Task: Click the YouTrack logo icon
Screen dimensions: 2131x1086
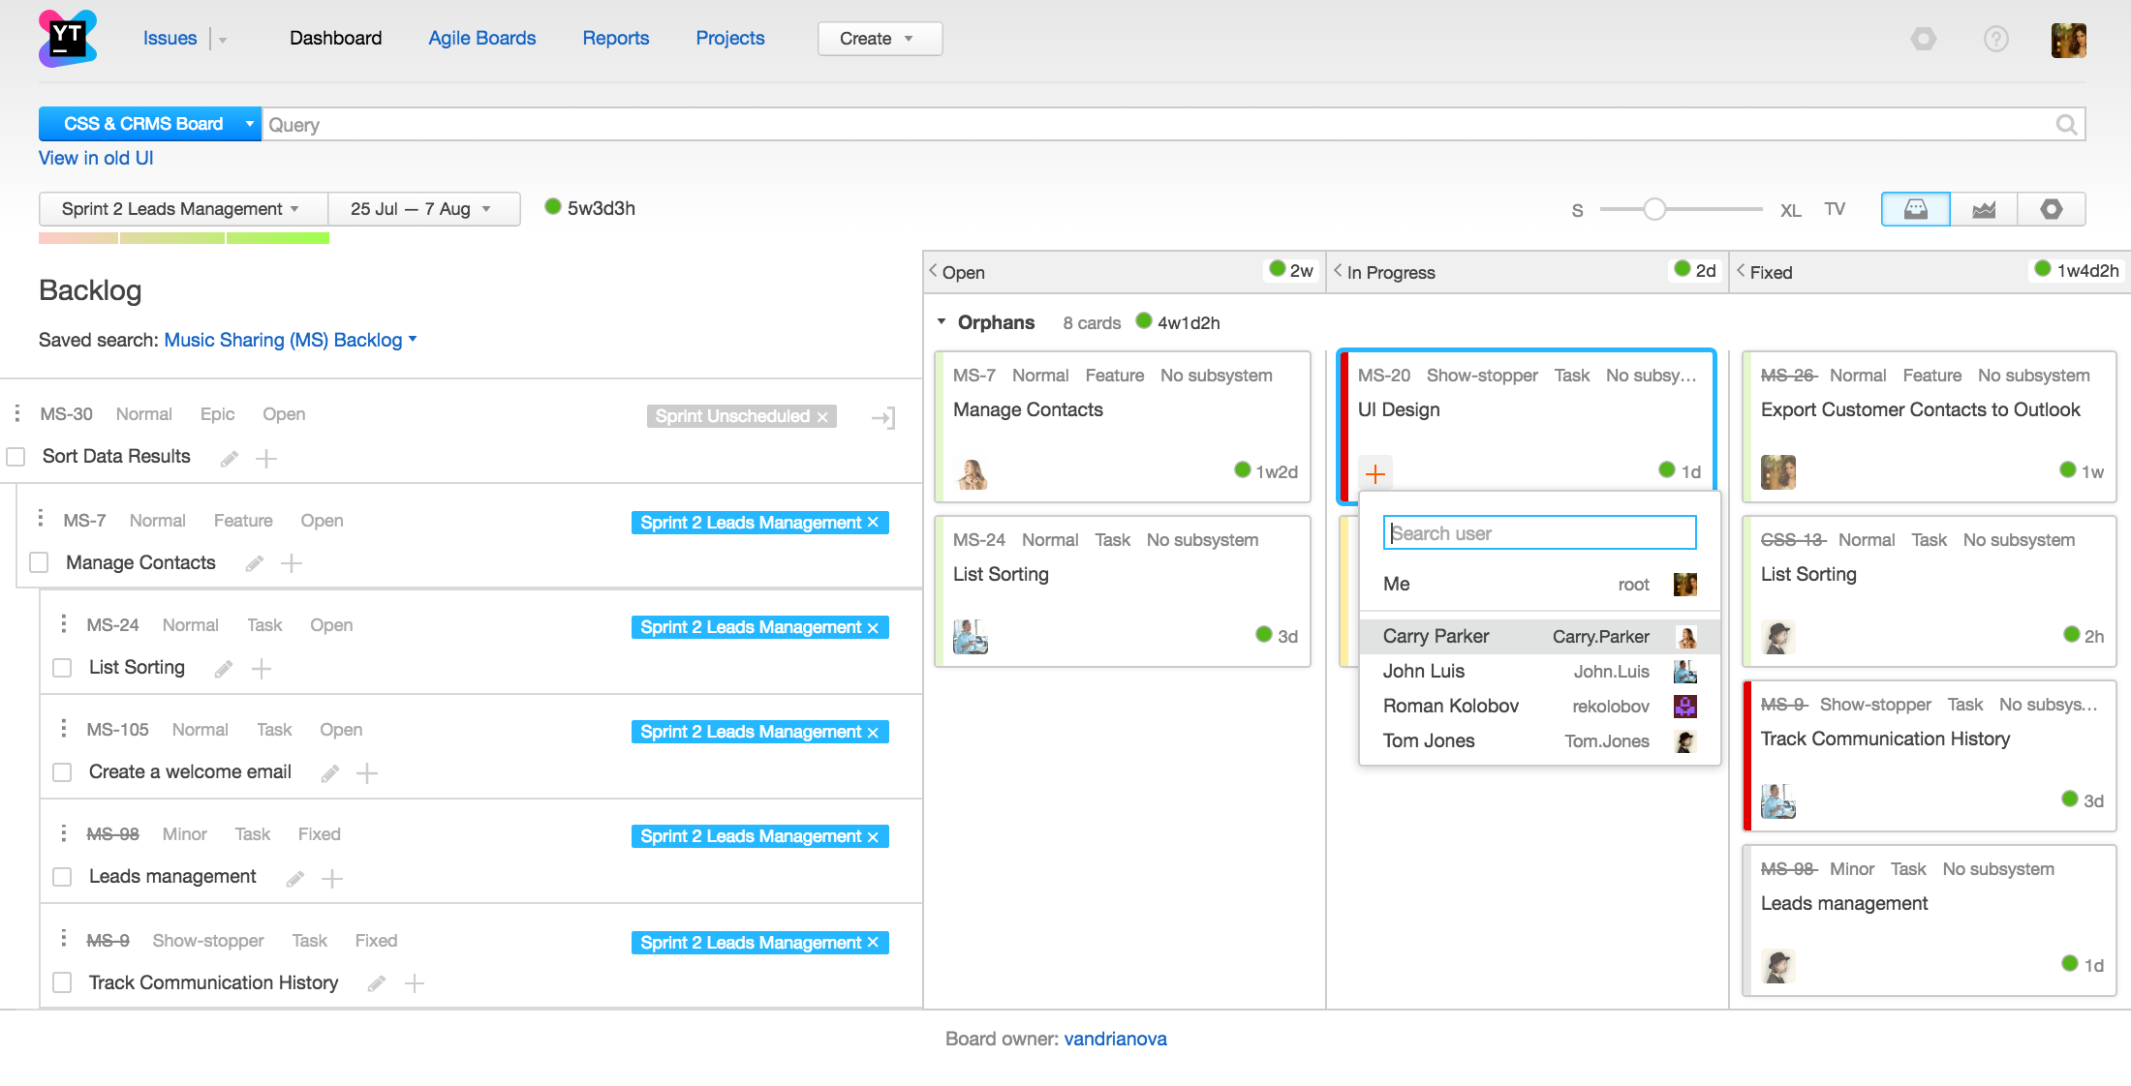Action: pos(68,39)
